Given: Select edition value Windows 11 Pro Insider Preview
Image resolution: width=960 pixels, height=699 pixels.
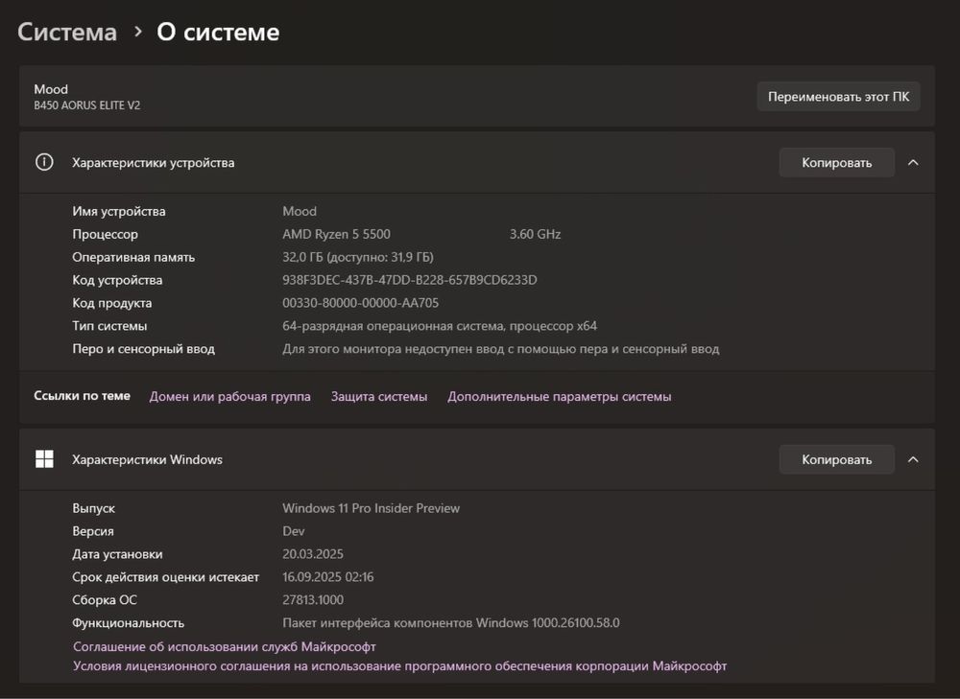Looking at the screenshot, I should pos(371,508).
